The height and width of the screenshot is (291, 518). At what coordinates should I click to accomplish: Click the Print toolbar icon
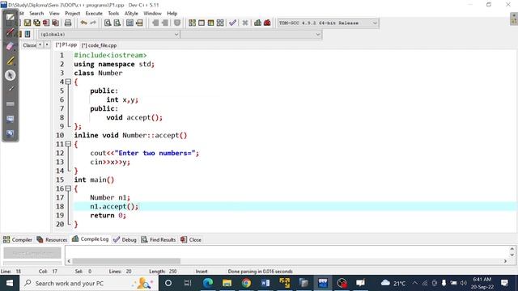pos(68,23)
